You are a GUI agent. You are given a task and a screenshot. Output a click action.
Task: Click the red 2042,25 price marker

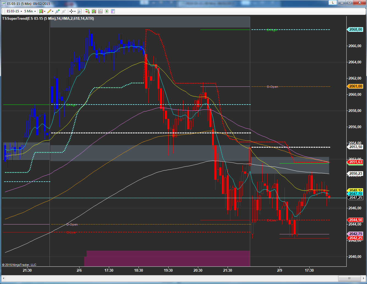click(x=355, y=238)
